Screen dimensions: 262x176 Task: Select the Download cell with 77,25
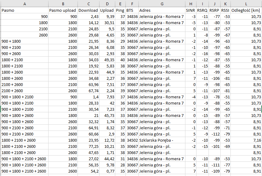coord(89,147)
